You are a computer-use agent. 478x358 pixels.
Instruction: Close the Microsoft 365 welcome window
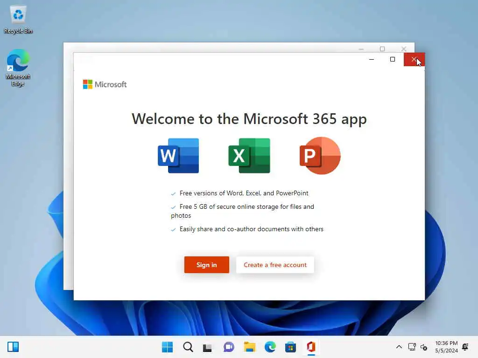point(414,59)
